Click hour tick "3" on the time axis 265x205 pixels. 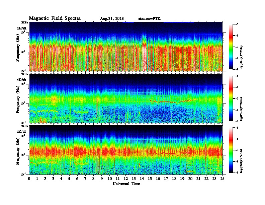point(53,179)
